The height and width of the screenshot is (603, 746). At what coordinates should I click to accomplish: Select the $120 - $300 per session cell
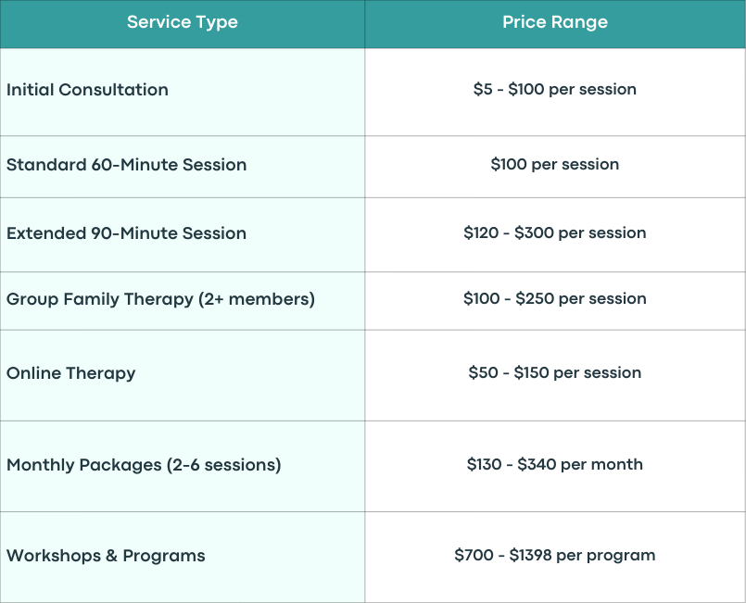555,233
